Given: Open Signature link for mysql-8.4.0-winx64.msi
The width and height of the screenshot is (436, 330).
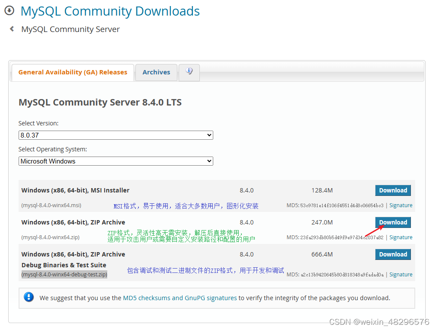Looking at the screenshot, I should click(401, 205).
